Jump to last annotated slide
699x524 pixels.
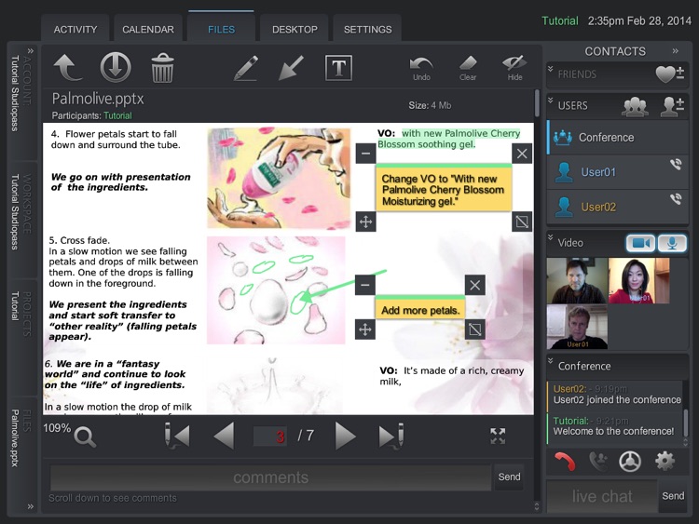(391, 436)
